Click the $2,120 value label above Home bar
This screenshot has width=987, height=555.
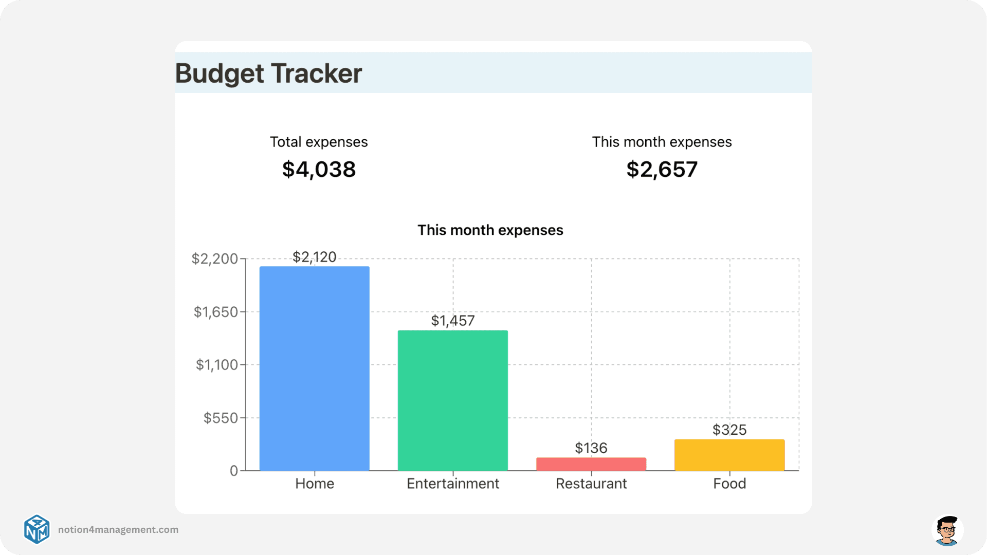tap(314, 257)
